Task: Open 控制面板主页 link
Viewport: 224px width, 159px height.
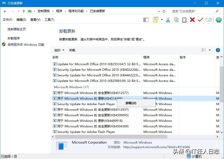Action: (17, 29)
